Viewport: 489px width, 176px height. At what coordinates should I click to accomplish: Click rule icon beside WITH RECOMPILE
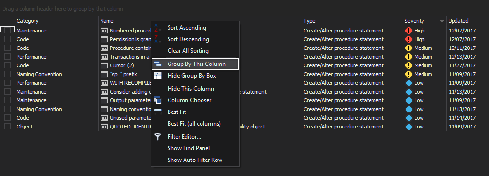pos(104,83)
